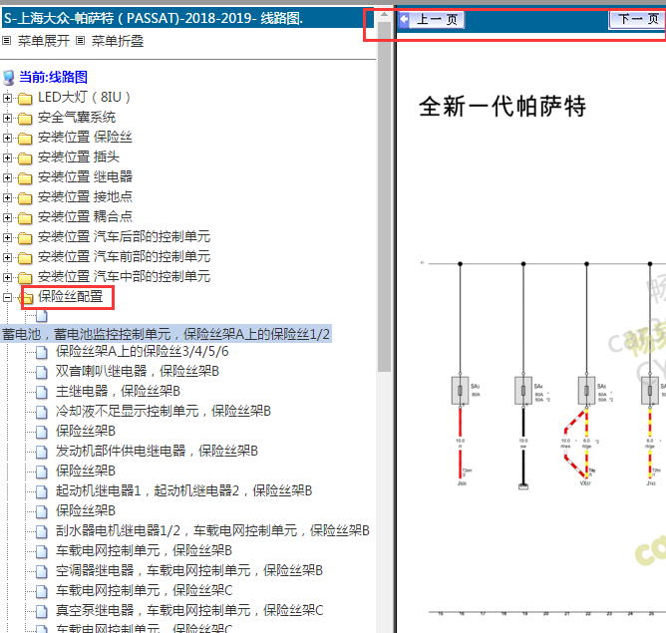Screen dimensions: 666x633
Task: Open 安装位置 保险丝 tree item
Action: coord(85,138)
